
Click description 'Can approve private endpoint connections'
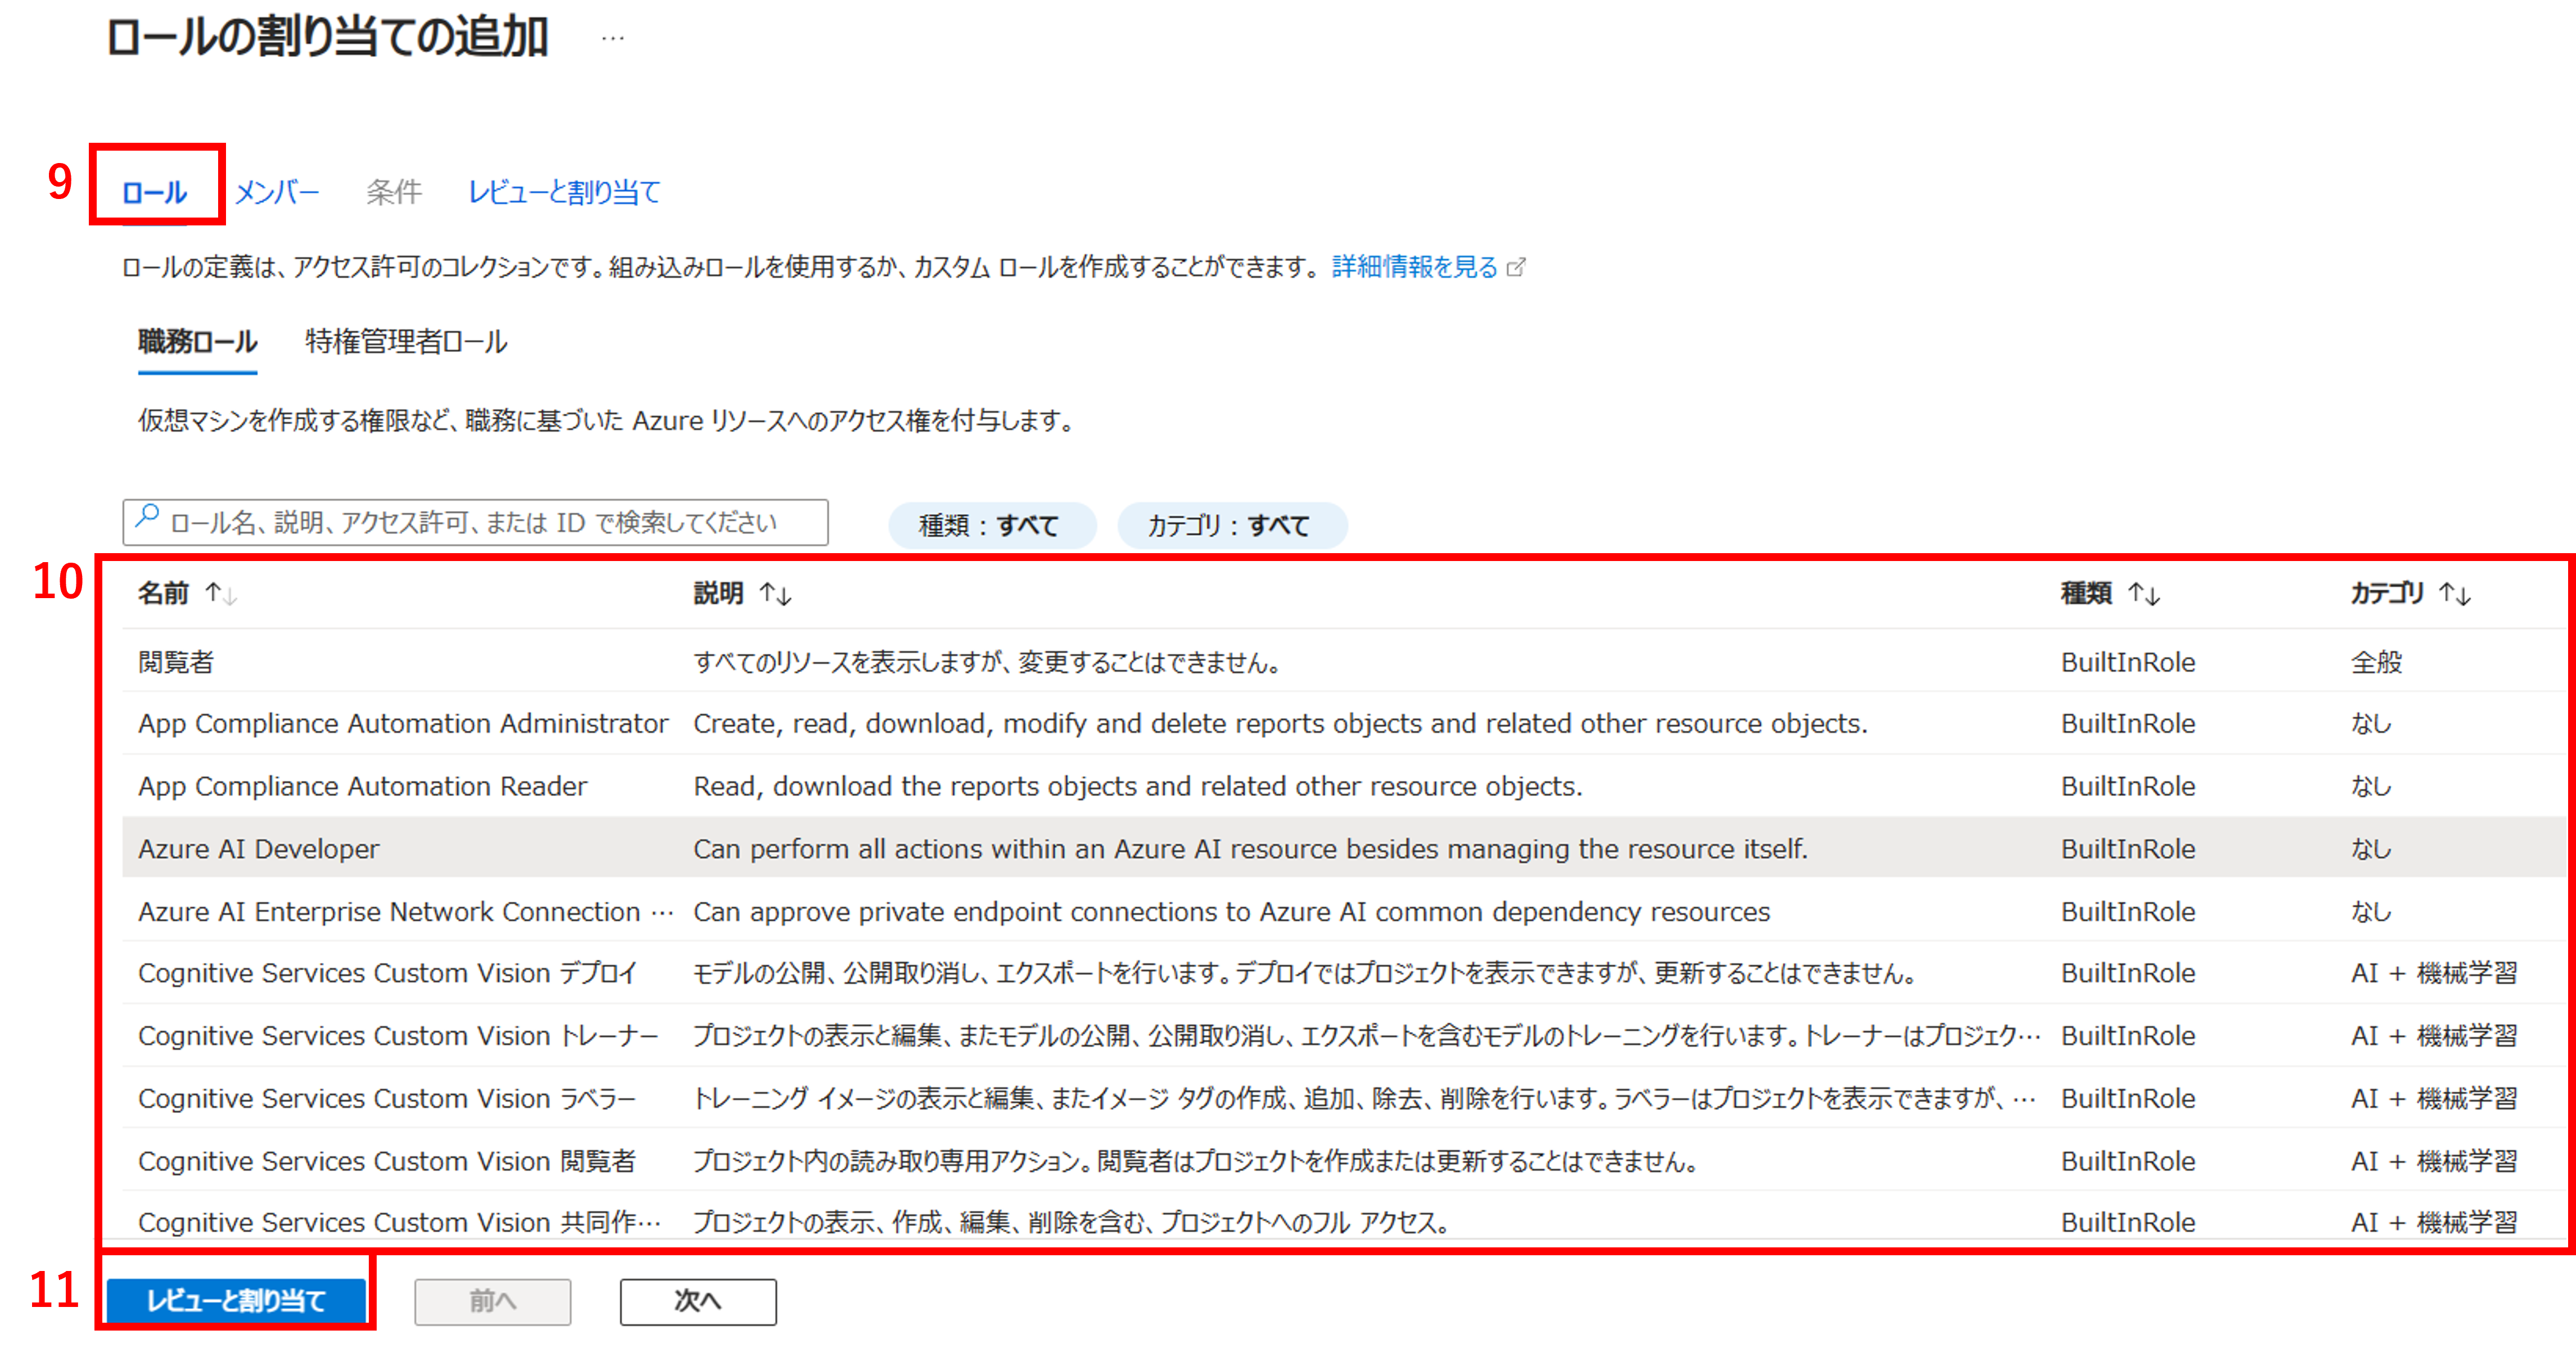pos(1231,912)
